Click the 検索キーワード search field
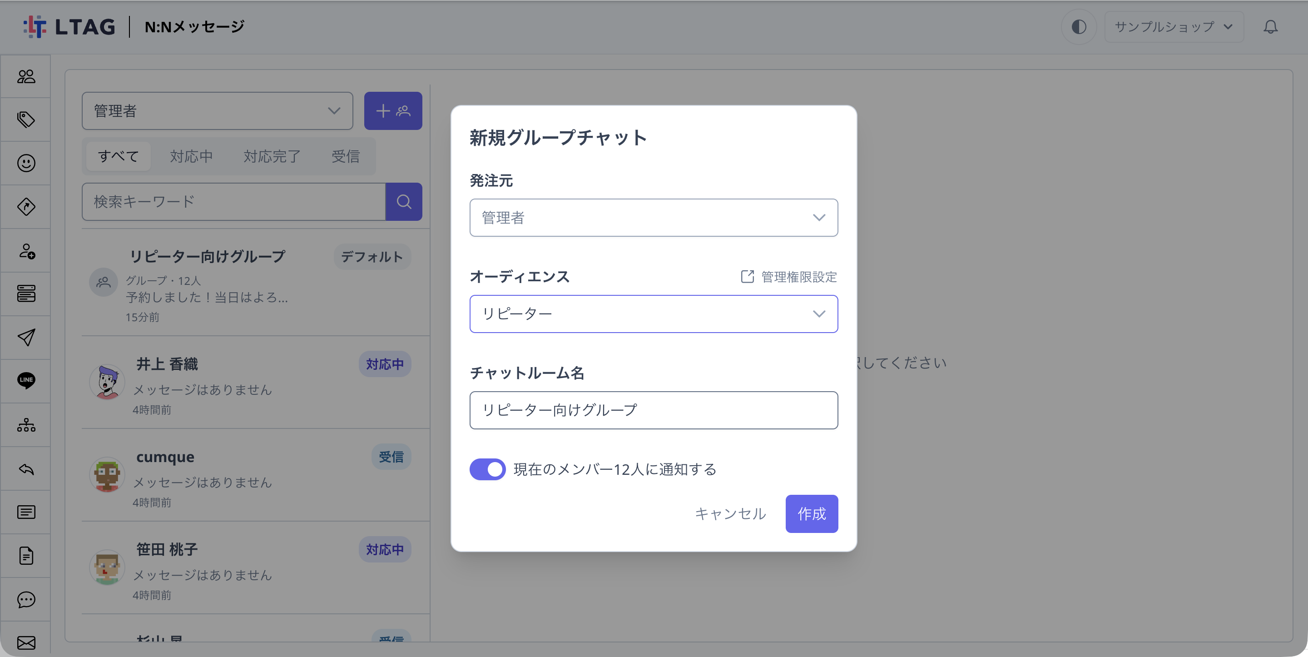The height and width of the screenshot is (657, 1308). coord(233,202)
